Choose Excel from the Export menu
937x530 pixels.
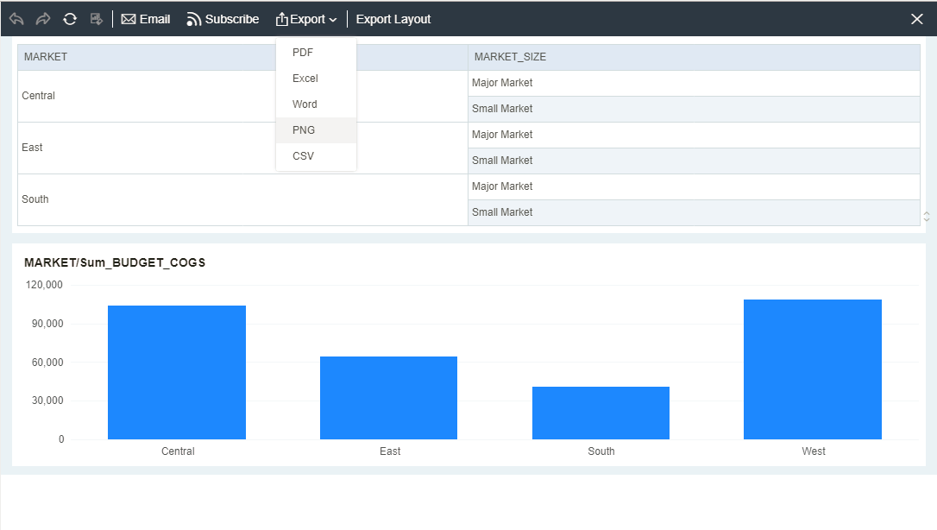click(x=305, y=79)
